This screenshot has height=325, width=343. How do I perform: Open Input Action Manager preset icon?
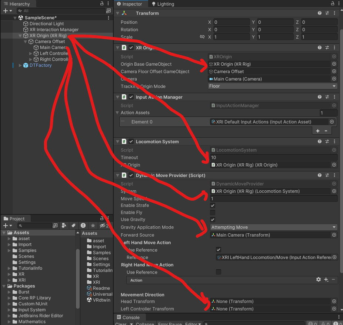[x=327, y=97]
